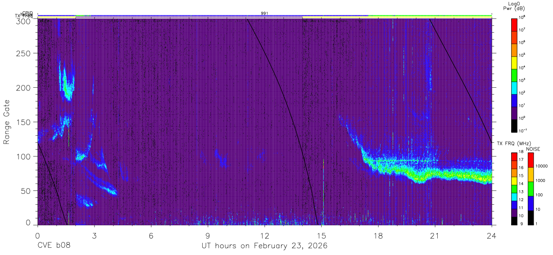Click the x-axis tick label '18'
This screenshot has width=553, height=255.
pos(378,235)
